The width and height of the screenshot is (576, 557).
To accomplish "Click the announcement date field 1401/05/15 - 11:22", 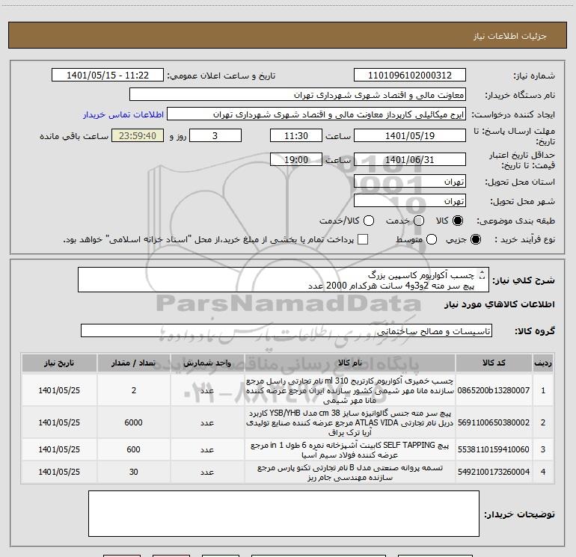I will click(108, 76).
